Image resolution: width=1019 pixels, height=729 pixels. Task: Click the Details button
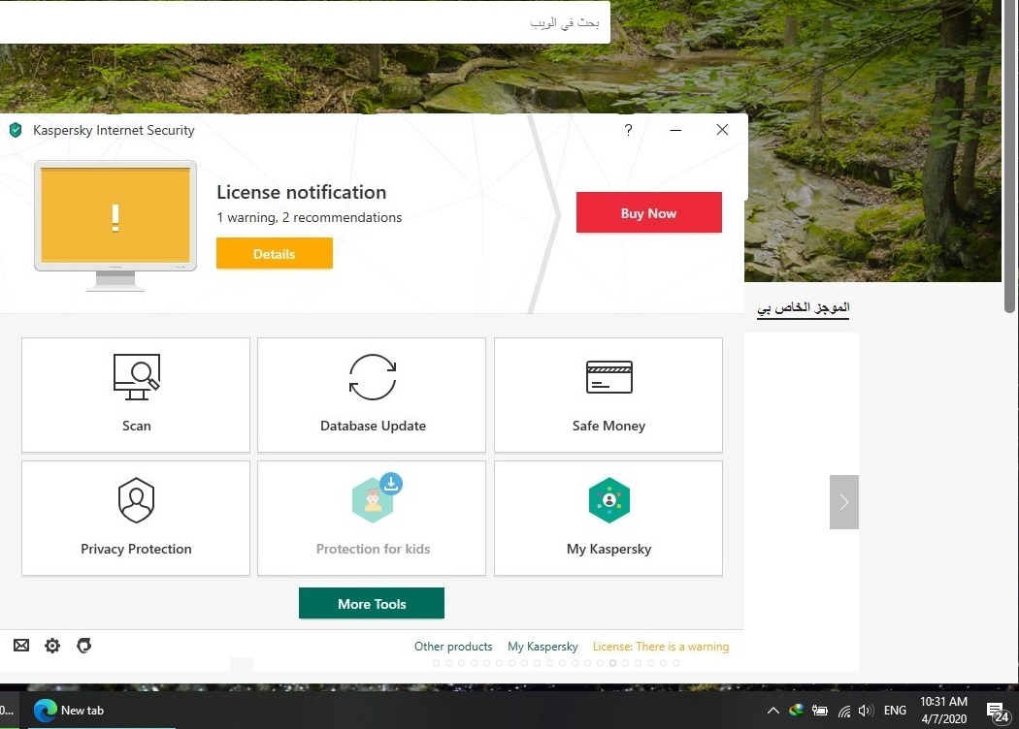coord(275,253)
